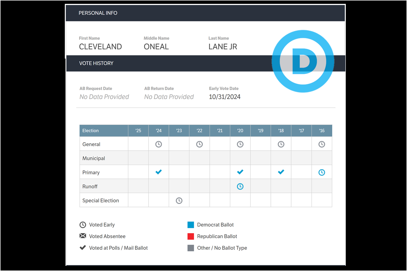Click the Other / No Ballot Type text
The height and width of the screenshot is (271, 407).
pyautogui.click(x=222, y=248)
